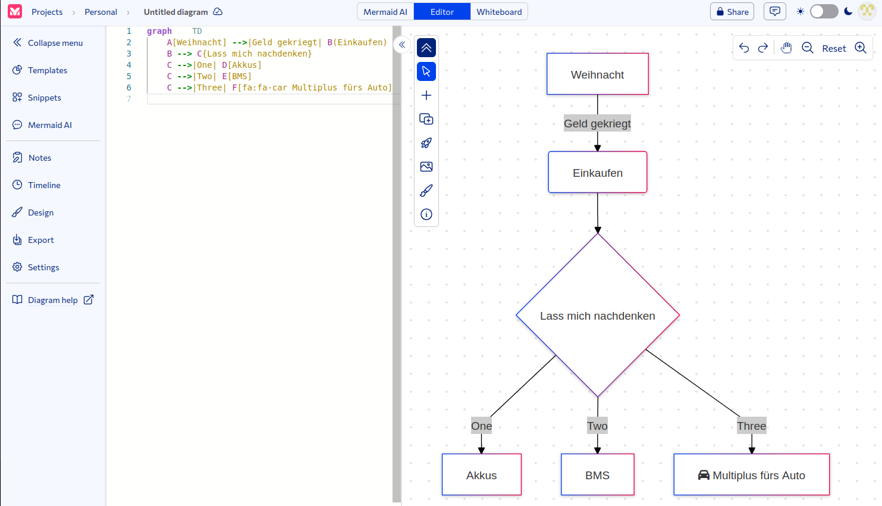Open the comments speech bubble

coord(774,11)
